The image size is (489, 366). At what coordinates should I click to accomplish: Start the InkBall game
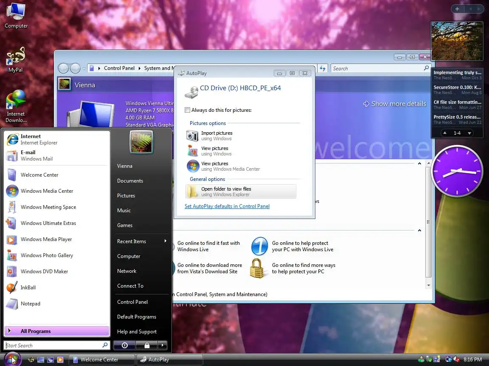click(57, 288)
